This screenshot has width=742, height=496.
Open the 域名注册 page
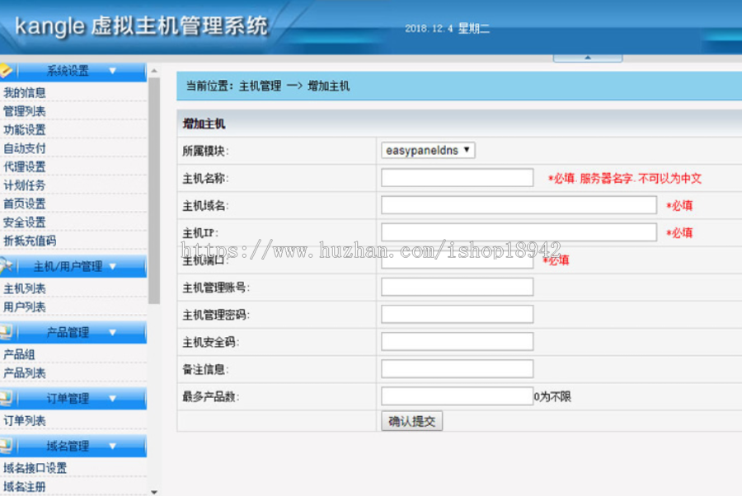23,485
